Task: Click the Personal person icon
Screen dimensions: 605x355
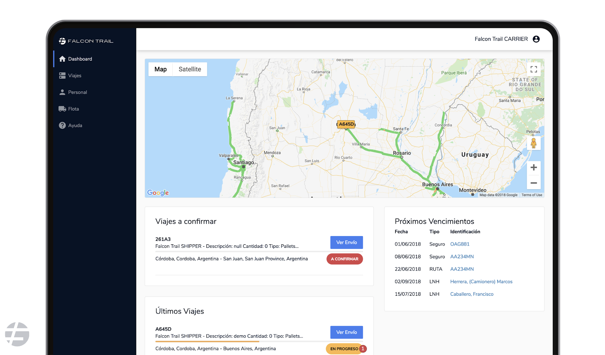Action: tap(62, 92)
